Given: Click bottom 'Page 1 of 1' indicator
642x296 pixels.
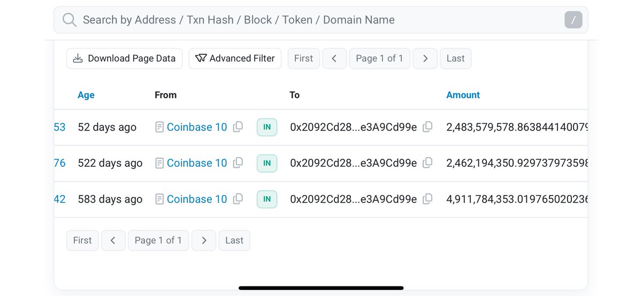Looking at the screenshot, I should [x=158, y=240].
